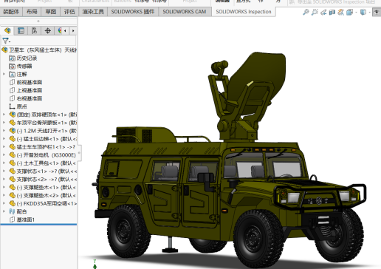Screen dimensions: 381x269
Task: Switch to the SOLIDWORKS Inspection tab
Action: (244, 12)
